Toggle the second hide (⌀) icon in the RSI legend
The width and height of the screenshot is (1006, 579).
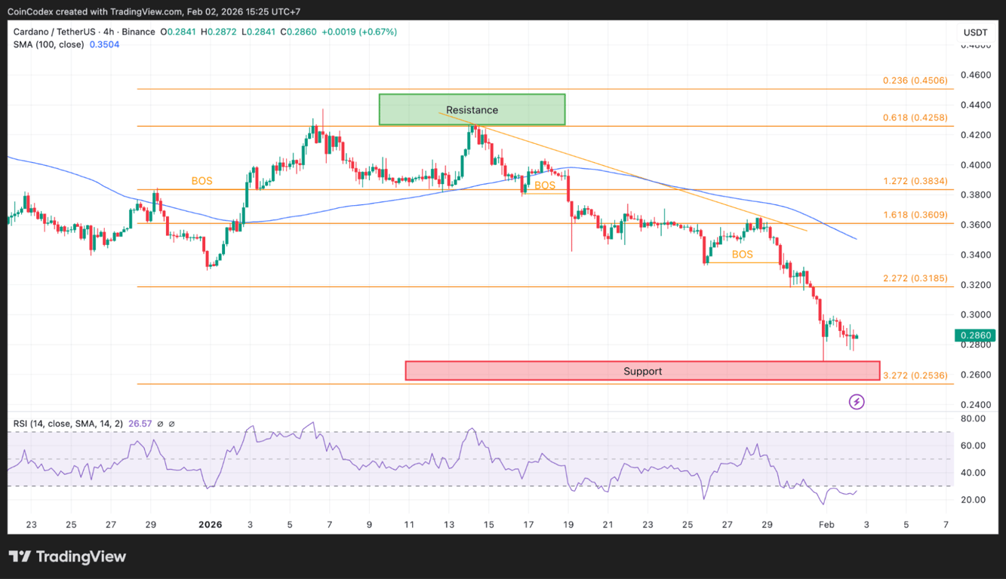[x=172, y=424]
